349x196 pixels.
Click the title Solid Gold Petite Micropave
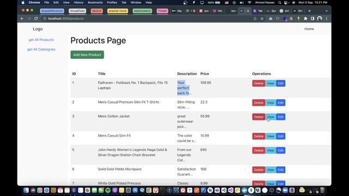119,169
